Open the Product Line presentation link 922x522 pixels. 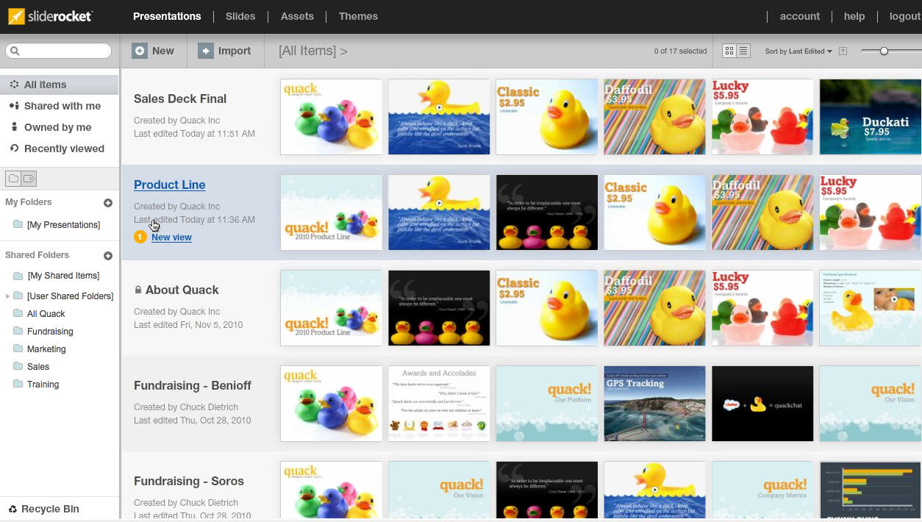[x=169, y=185]
